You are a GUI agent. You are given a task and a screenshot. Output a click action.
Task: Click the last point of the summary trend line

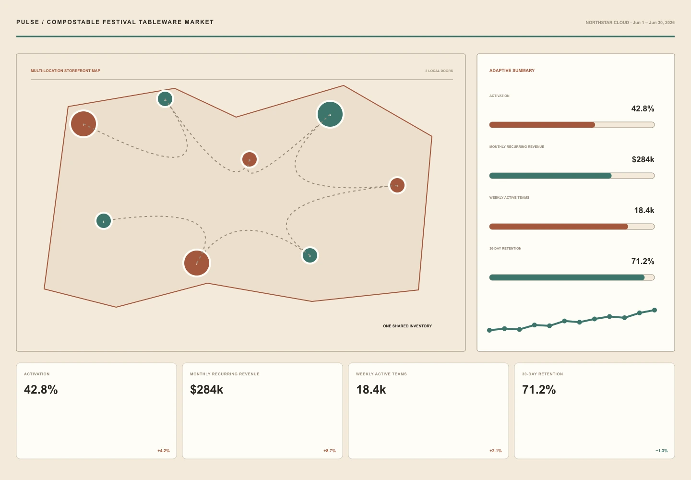click(655, 310)
